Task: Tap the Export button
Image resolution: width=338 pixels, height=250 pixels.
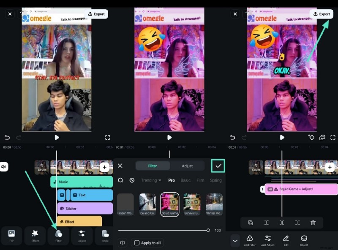Action: 322,14
